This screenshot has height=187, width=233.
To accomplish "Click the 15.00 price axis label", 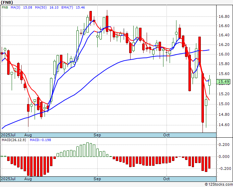I will click(x=224, y=104).
